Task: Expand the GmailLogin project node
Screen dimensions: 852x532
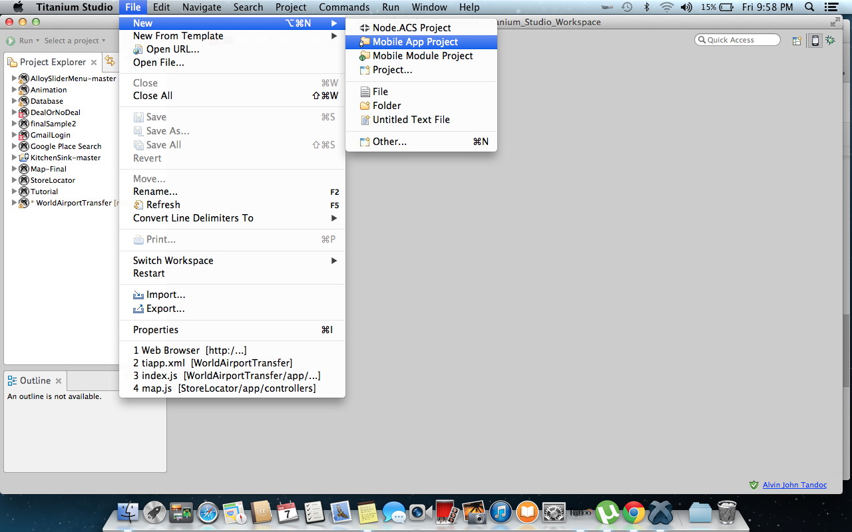Action: [14, 135]
